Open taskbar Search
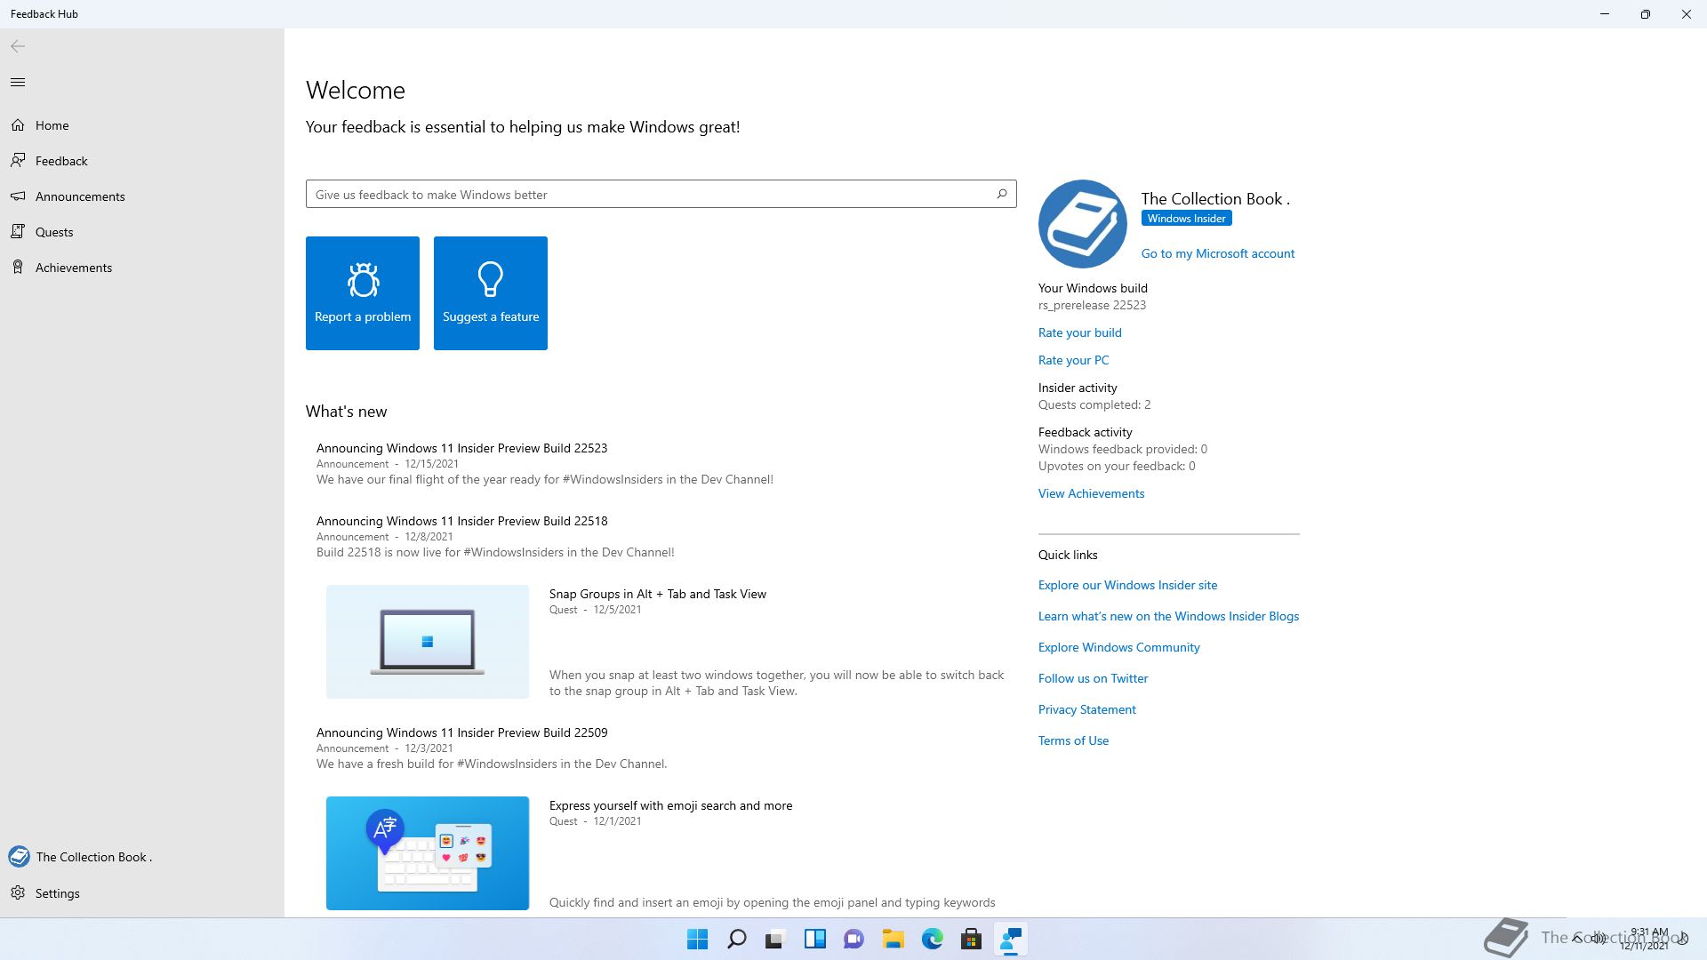1707x960 pixels. [x=737, y=939]
